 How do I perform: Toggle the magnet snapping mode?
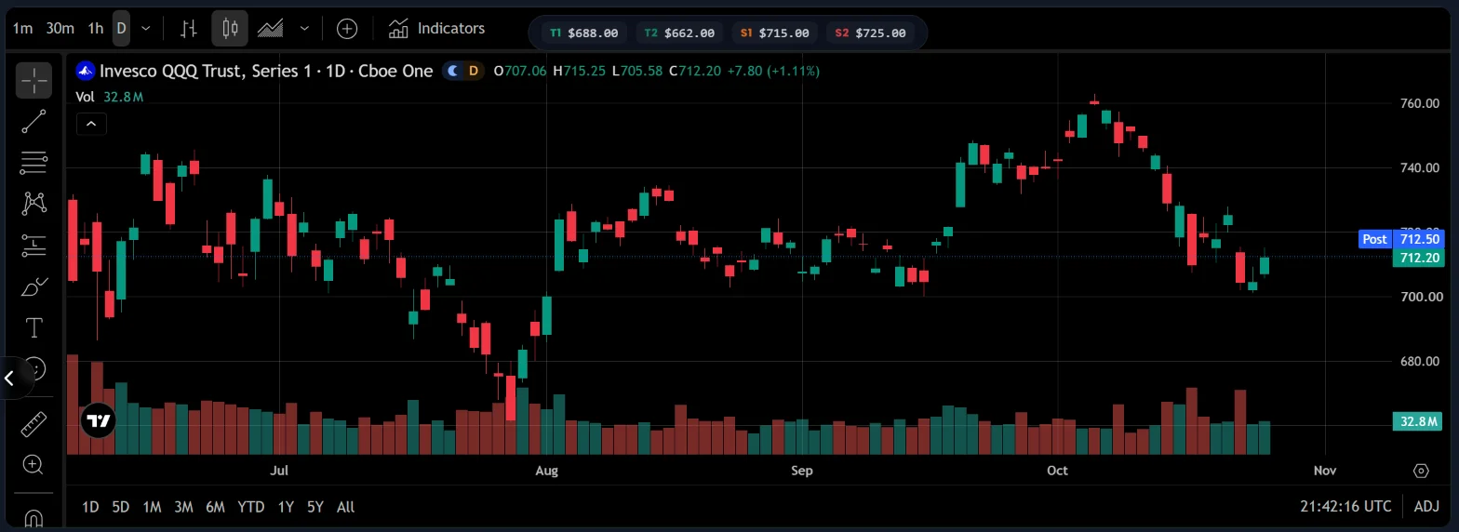[x=33, y=517]
